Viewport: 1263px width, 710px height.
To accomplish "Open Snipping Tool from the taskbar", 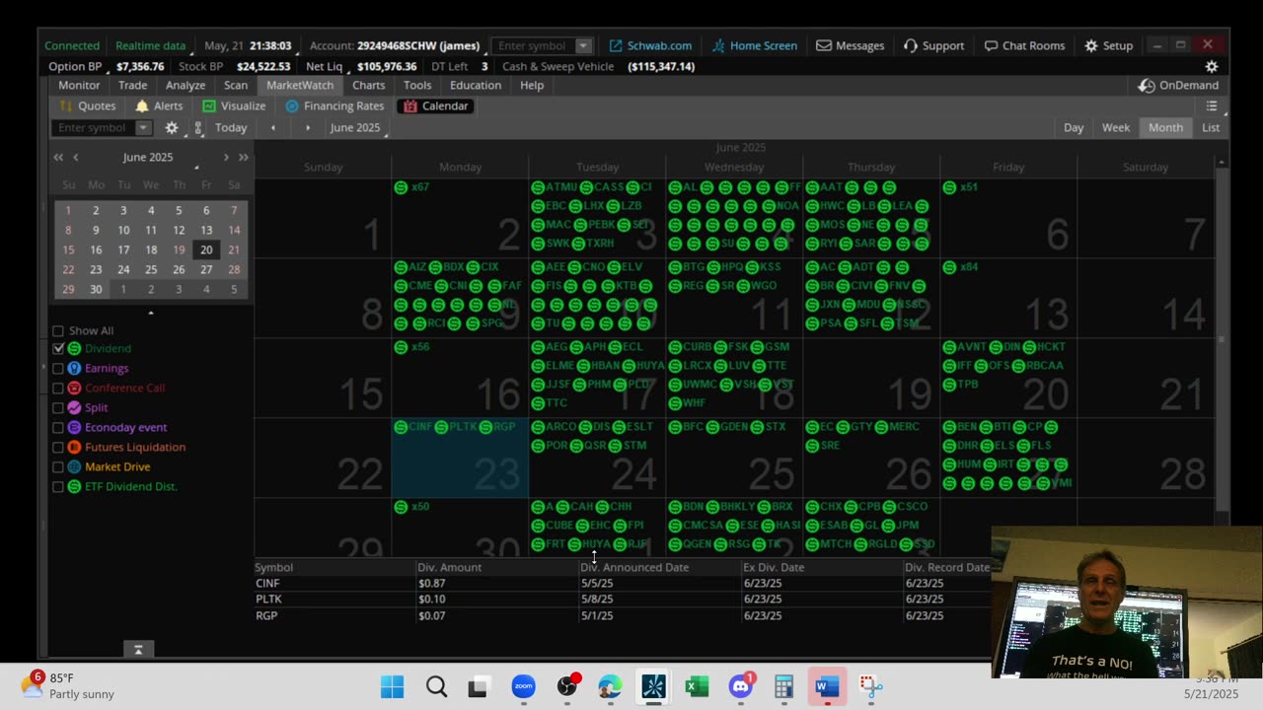I will (870, 686).
